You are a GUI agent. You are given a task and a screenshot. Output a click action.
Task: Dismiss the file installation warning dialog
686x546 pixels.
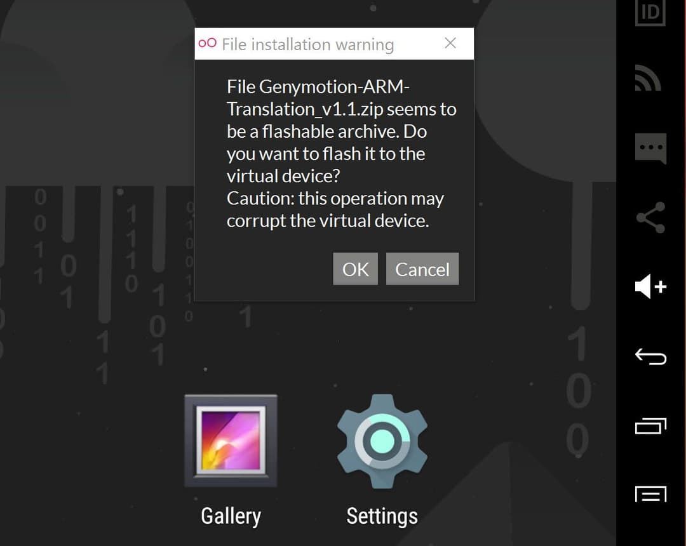[450, 43]
